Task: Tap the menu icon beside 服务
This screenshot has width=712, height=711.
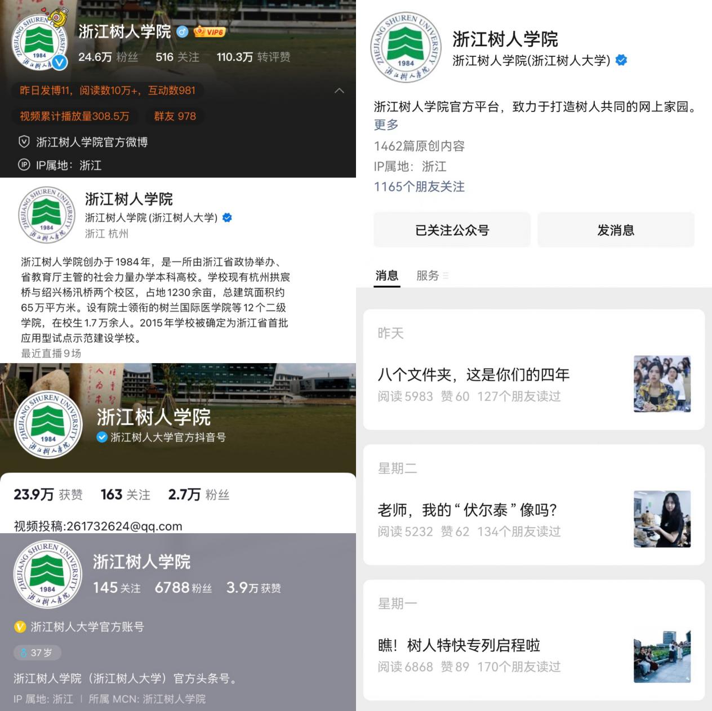Action: 446,276
